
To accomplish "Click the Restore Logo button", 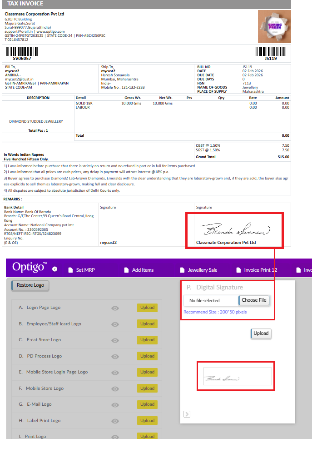I will click(x=30, y=285).
